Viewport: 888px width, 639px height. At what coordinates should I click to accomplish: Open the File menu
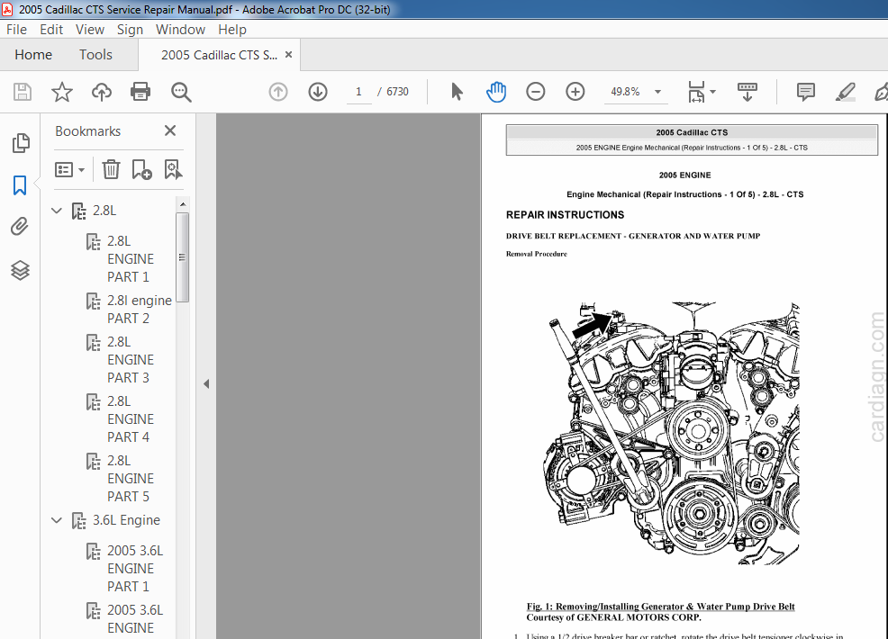pos(16,30)
